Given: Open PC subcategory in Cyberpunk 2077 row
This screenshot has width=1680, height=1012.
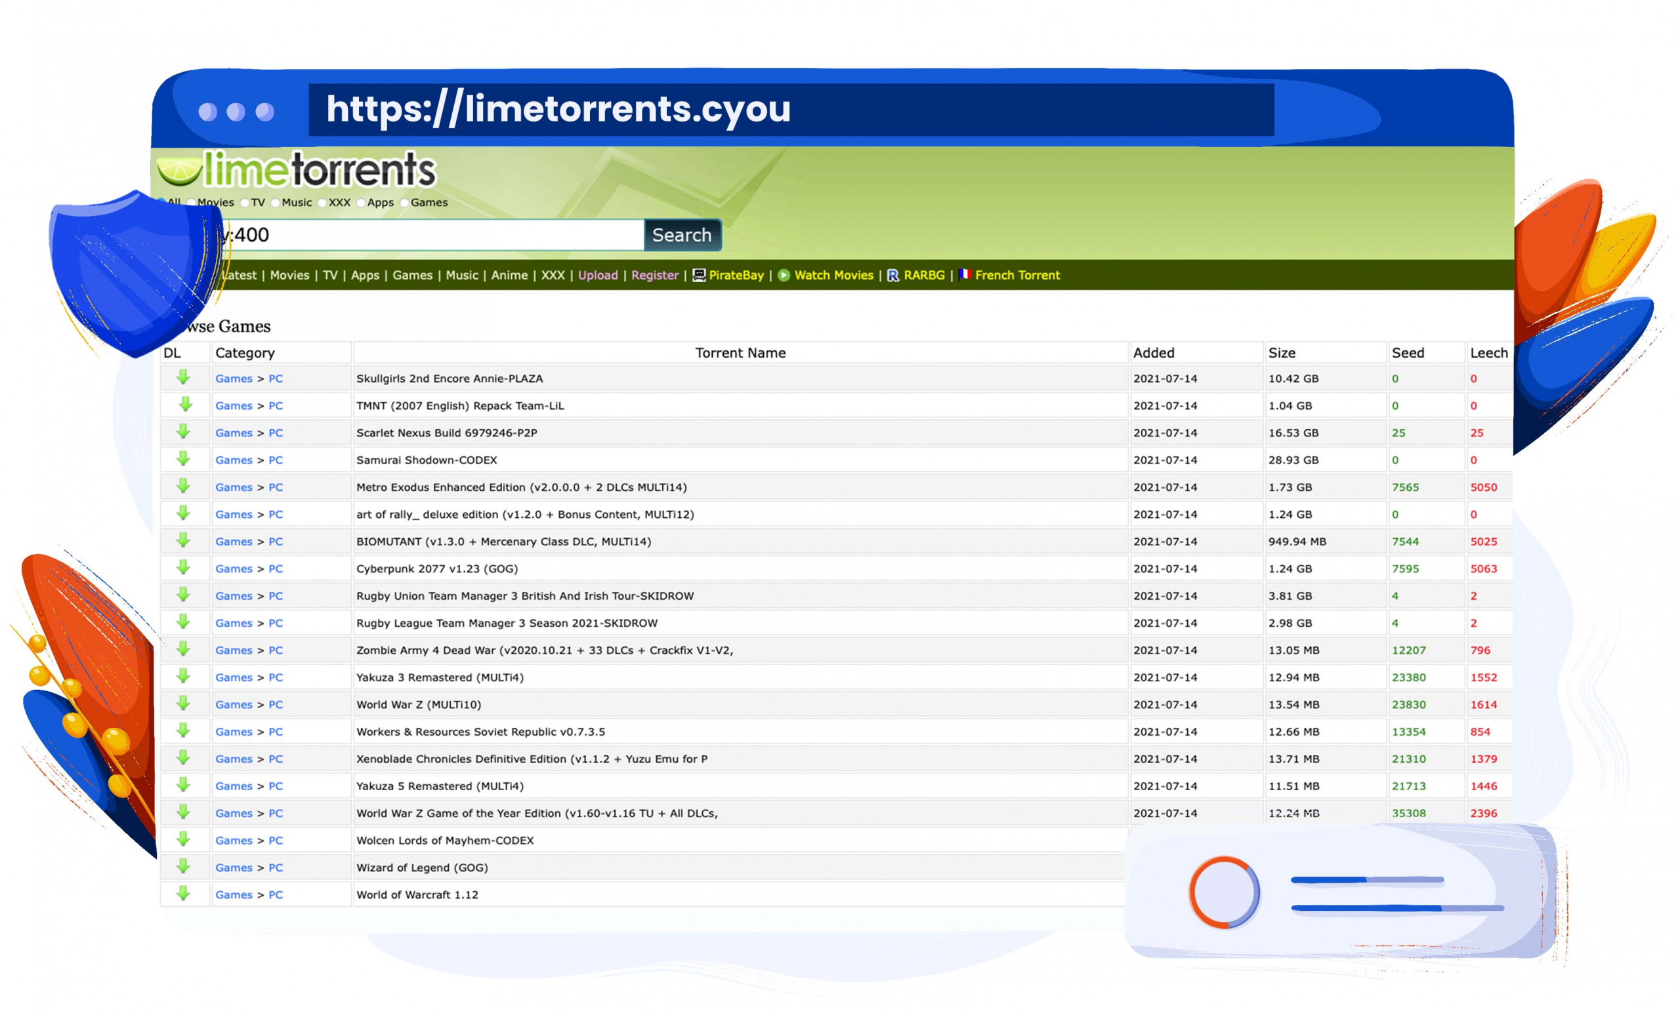Looking at the screenshot, I should click(276, 568).
